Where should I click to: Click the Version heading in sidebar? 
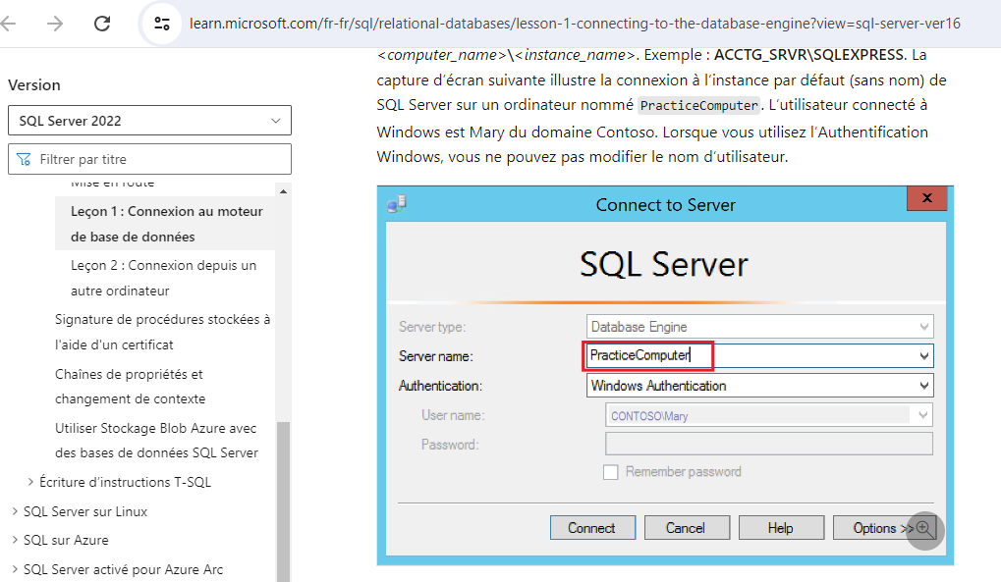pos(34,84)
